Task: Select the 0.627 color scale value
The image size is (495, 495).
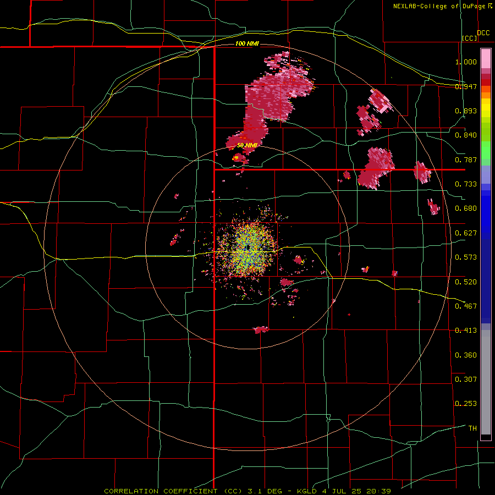Action: [x=466, y=233]
